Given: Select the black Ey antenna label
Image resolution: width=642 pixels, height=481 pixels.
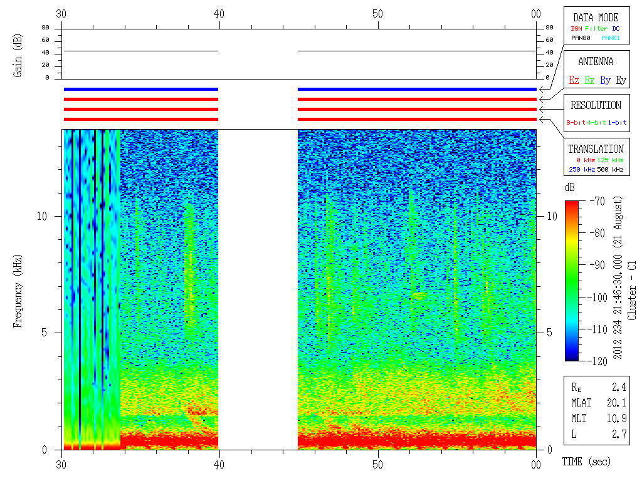Looking at the screenshot, I should (621, 81).
